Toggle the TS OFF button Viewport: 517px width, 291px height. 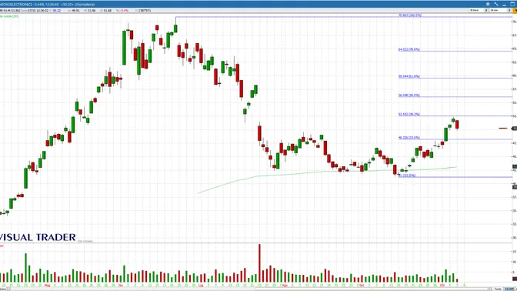tap(510, 289)
